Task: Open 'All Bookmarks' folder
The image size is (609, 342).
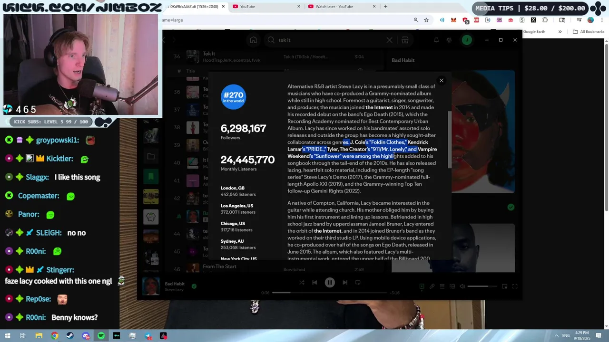Action: pyautogui.click(x=589, y=32)
